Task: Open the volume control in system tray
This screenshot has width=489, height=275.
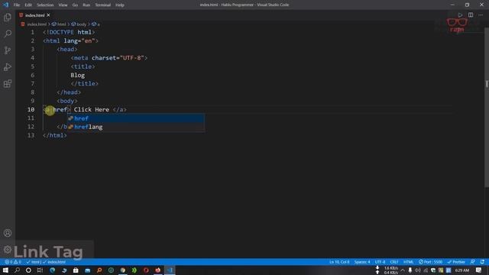Action: tap(418, 270)
